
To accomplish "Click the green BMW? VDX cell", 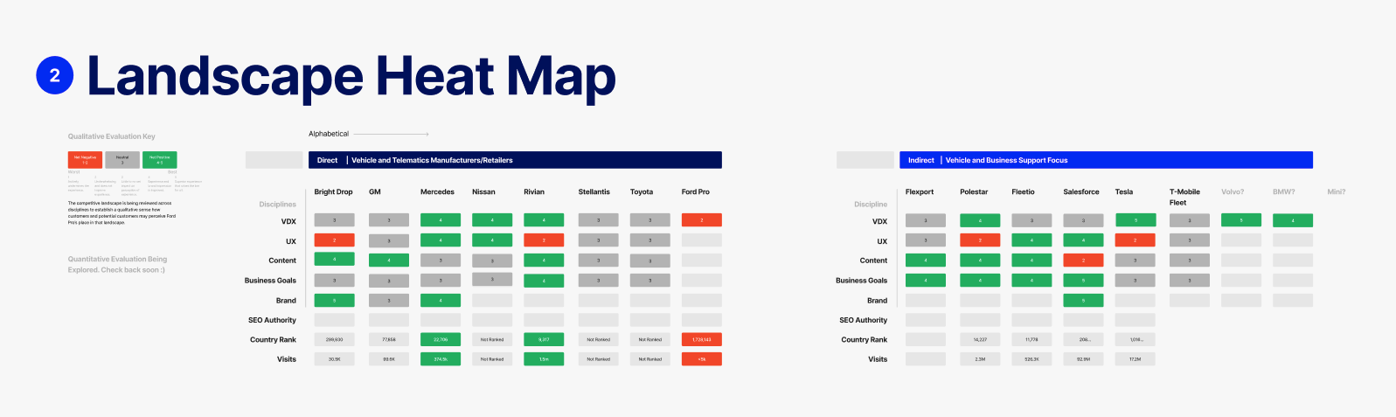I will click(x=1293, y=220).
